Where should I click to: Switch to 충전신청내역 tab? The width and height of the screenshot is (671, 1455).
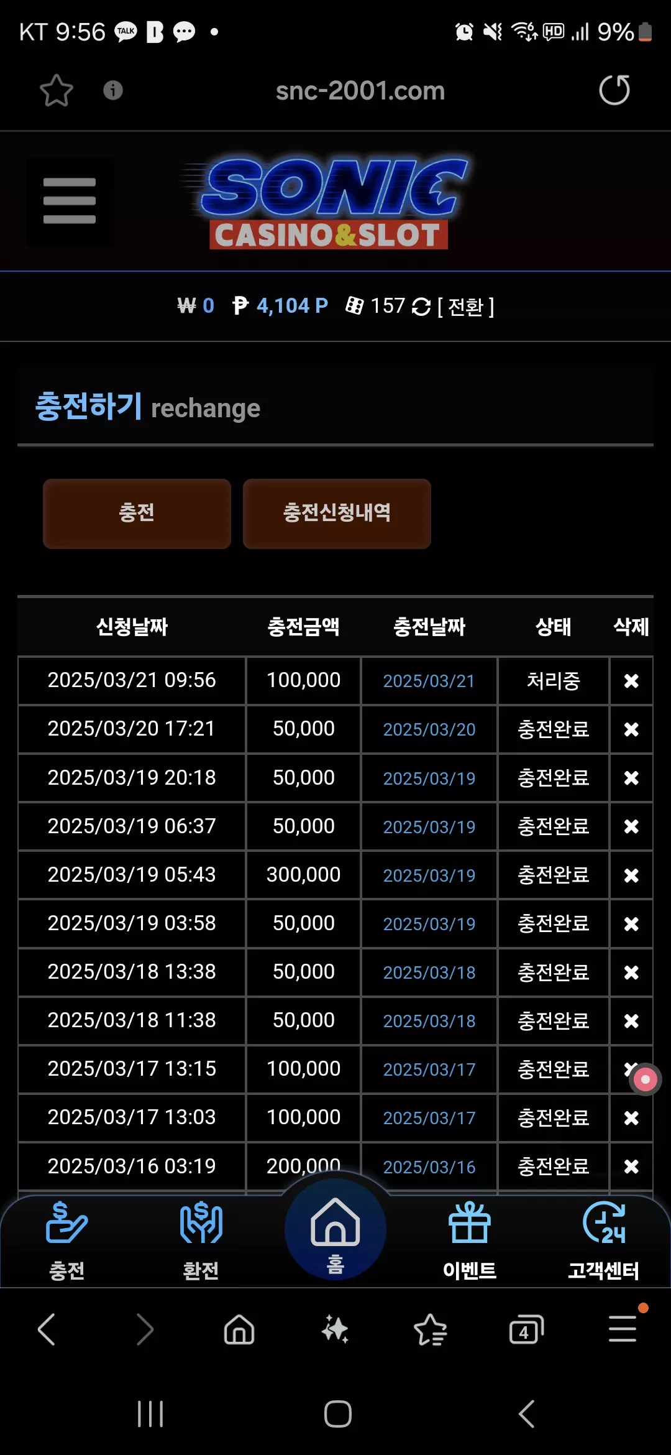[x=337, y=513]
